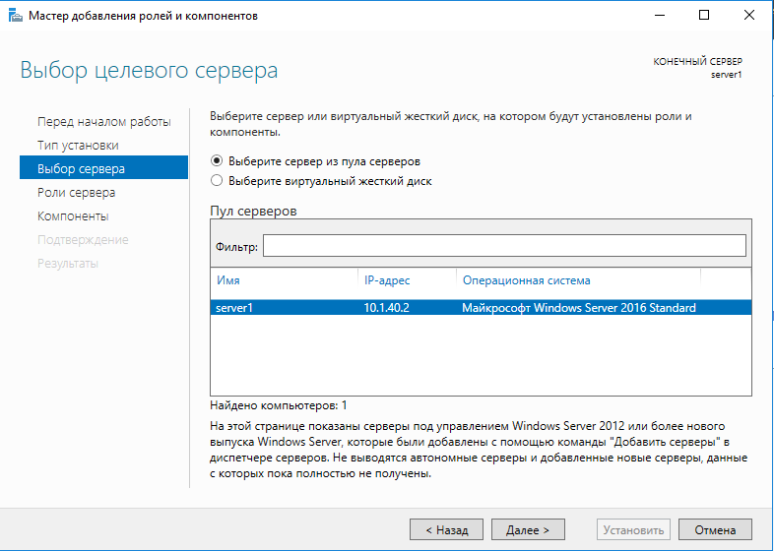This screenshot has width=774, height=551.
Task: Jump to 'Роли сервера' step
Action: (76, 193)
